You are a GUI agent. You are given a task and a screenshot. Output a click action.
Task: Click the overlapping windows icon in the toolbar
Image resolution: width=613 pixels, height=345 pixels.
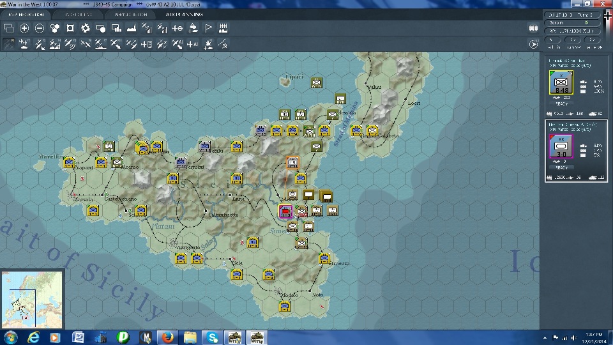pyautogui.click(x=8, y=28)
